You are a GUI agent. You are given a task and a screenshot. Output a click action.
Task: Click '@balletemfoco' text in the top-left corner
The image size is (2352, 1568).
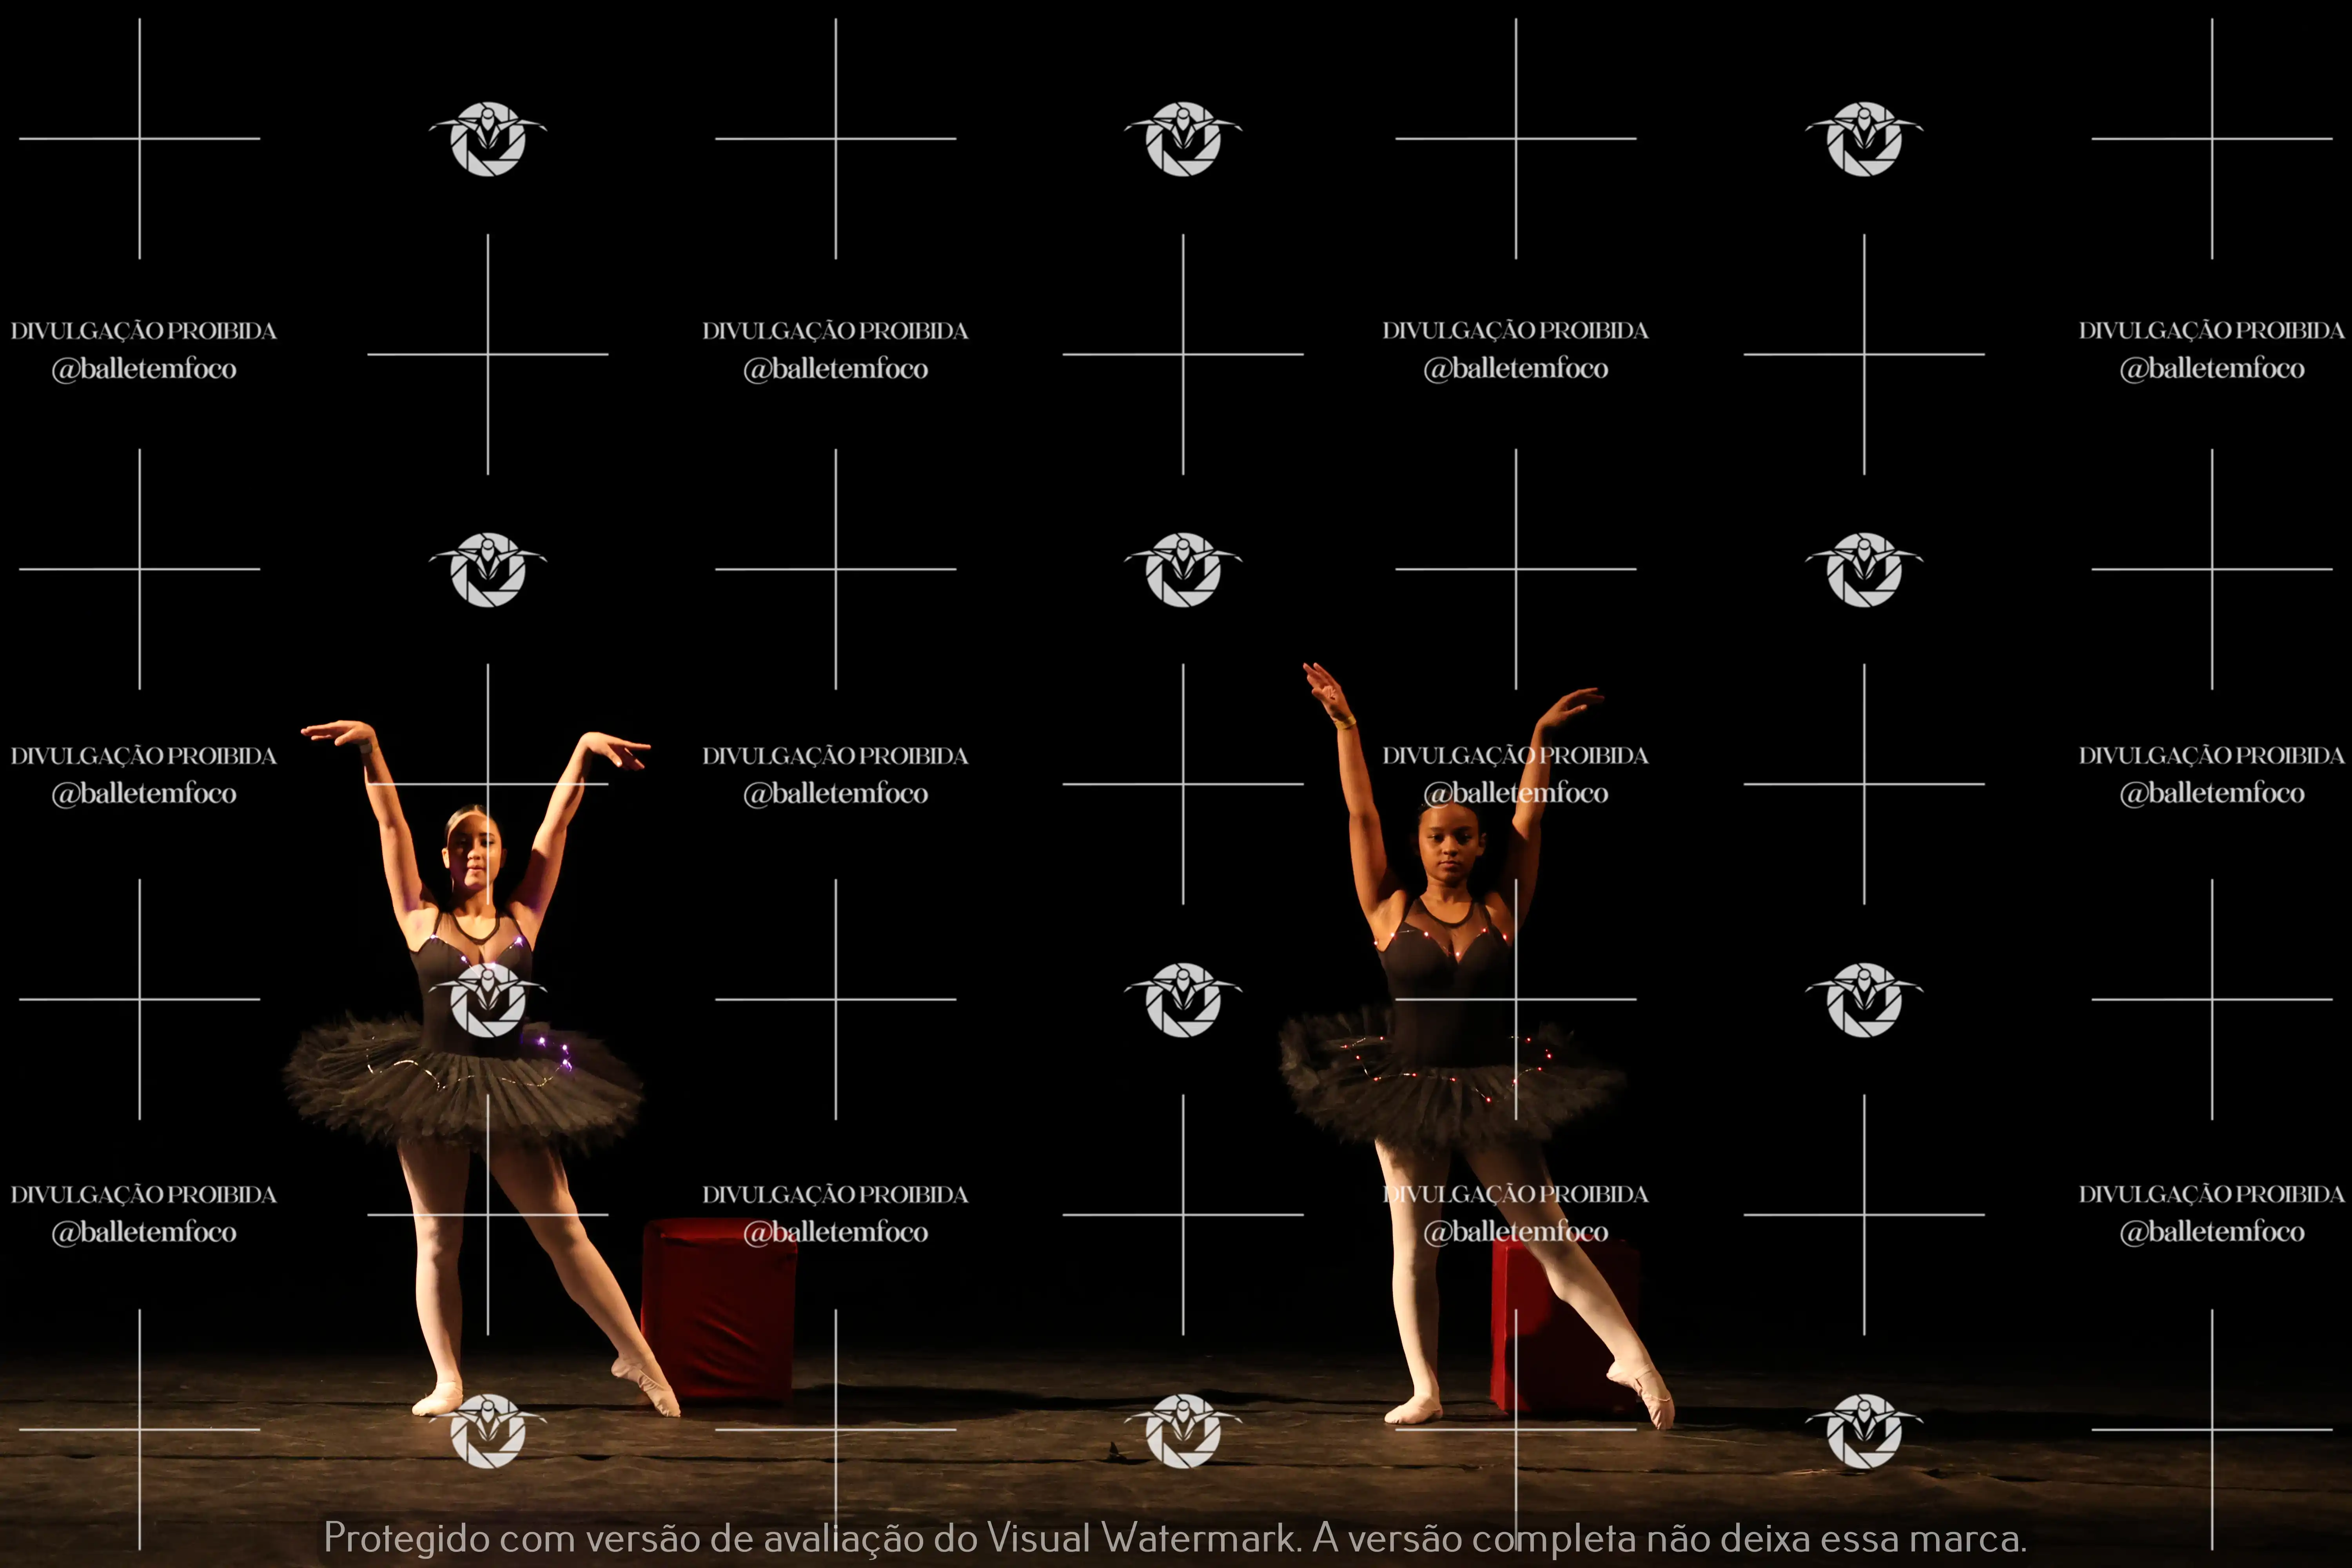(x=144, y=369)
